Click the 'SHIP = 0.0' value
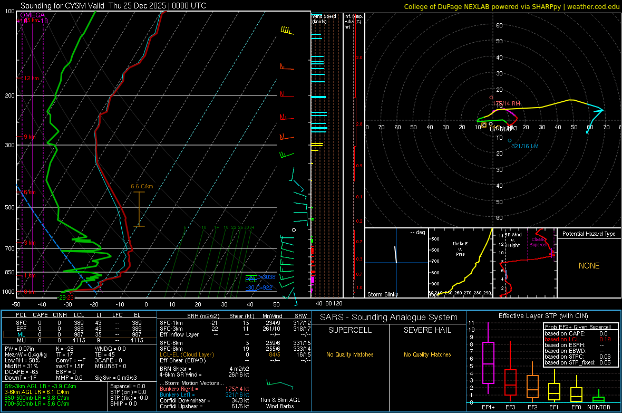622x413 pixels. tap(123, 404)
